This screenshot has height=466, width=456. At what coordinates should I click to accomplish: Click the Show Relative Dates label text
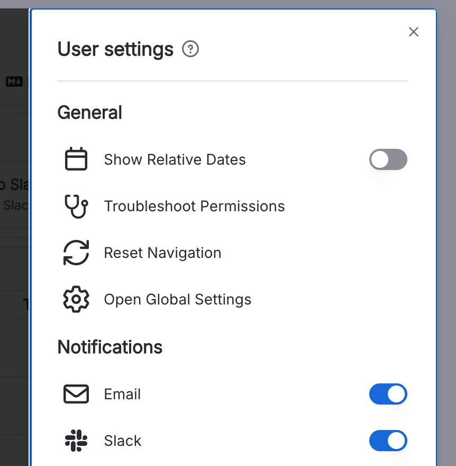(175, 159)
